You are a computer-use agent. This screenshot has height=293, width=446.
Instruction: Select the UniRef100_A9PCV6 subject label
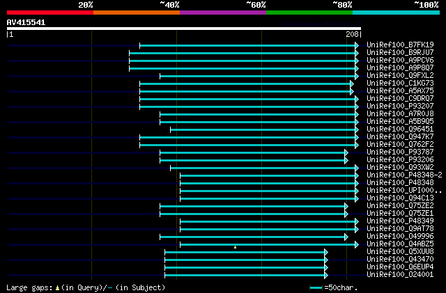(x=400, y=61)
